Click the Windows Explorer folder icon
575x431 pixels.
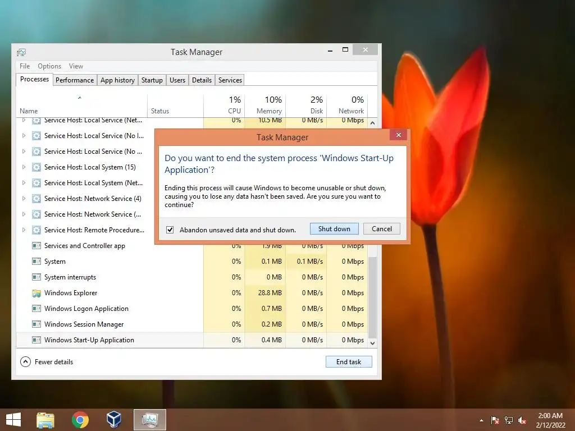[36, 293]
